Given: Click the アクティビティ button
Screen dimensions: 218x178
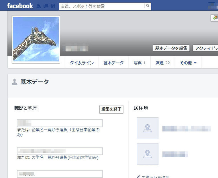Looking at the screenshot, I should click(205, 48).
